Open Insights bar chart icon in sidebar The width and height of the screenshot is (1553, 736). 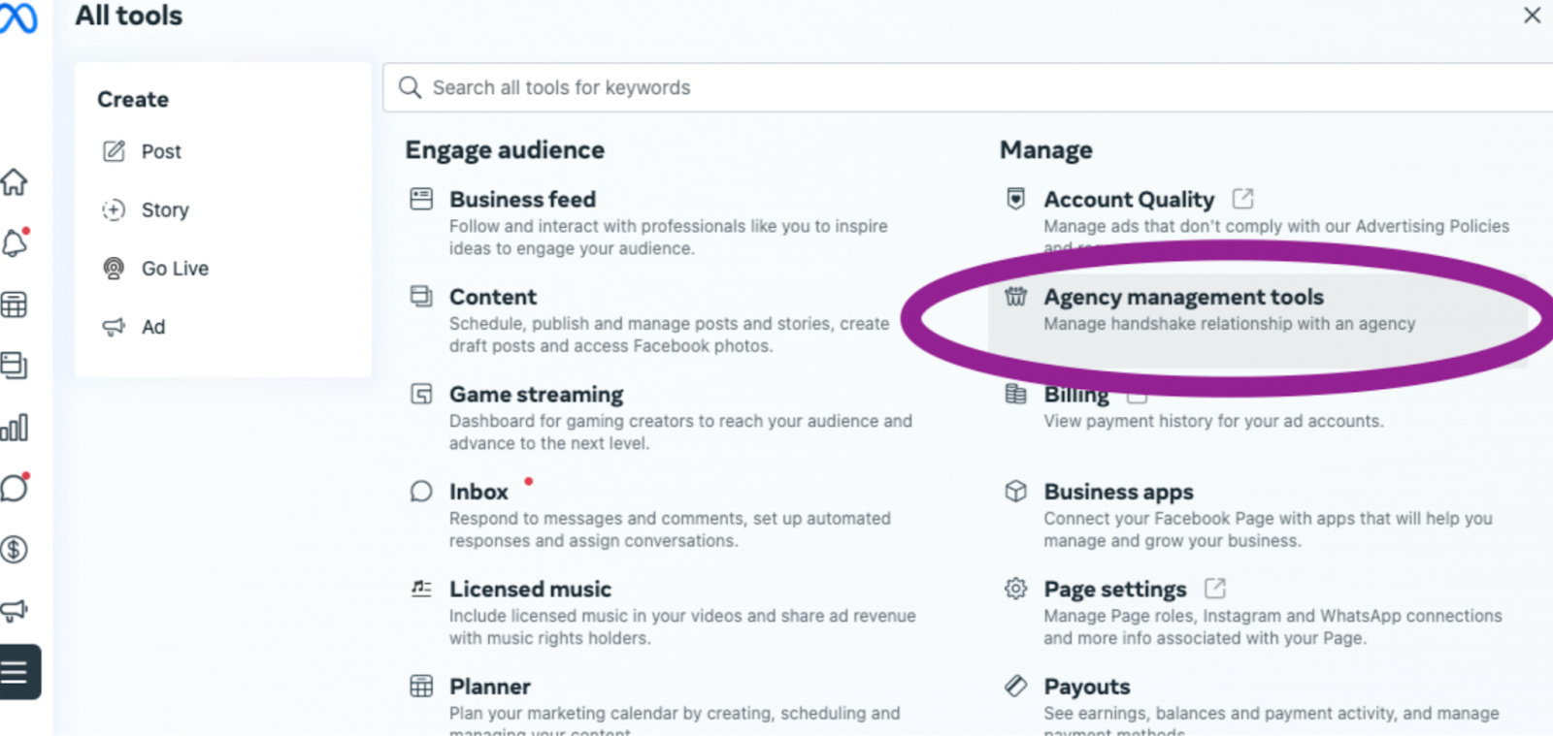click(14, 427)
